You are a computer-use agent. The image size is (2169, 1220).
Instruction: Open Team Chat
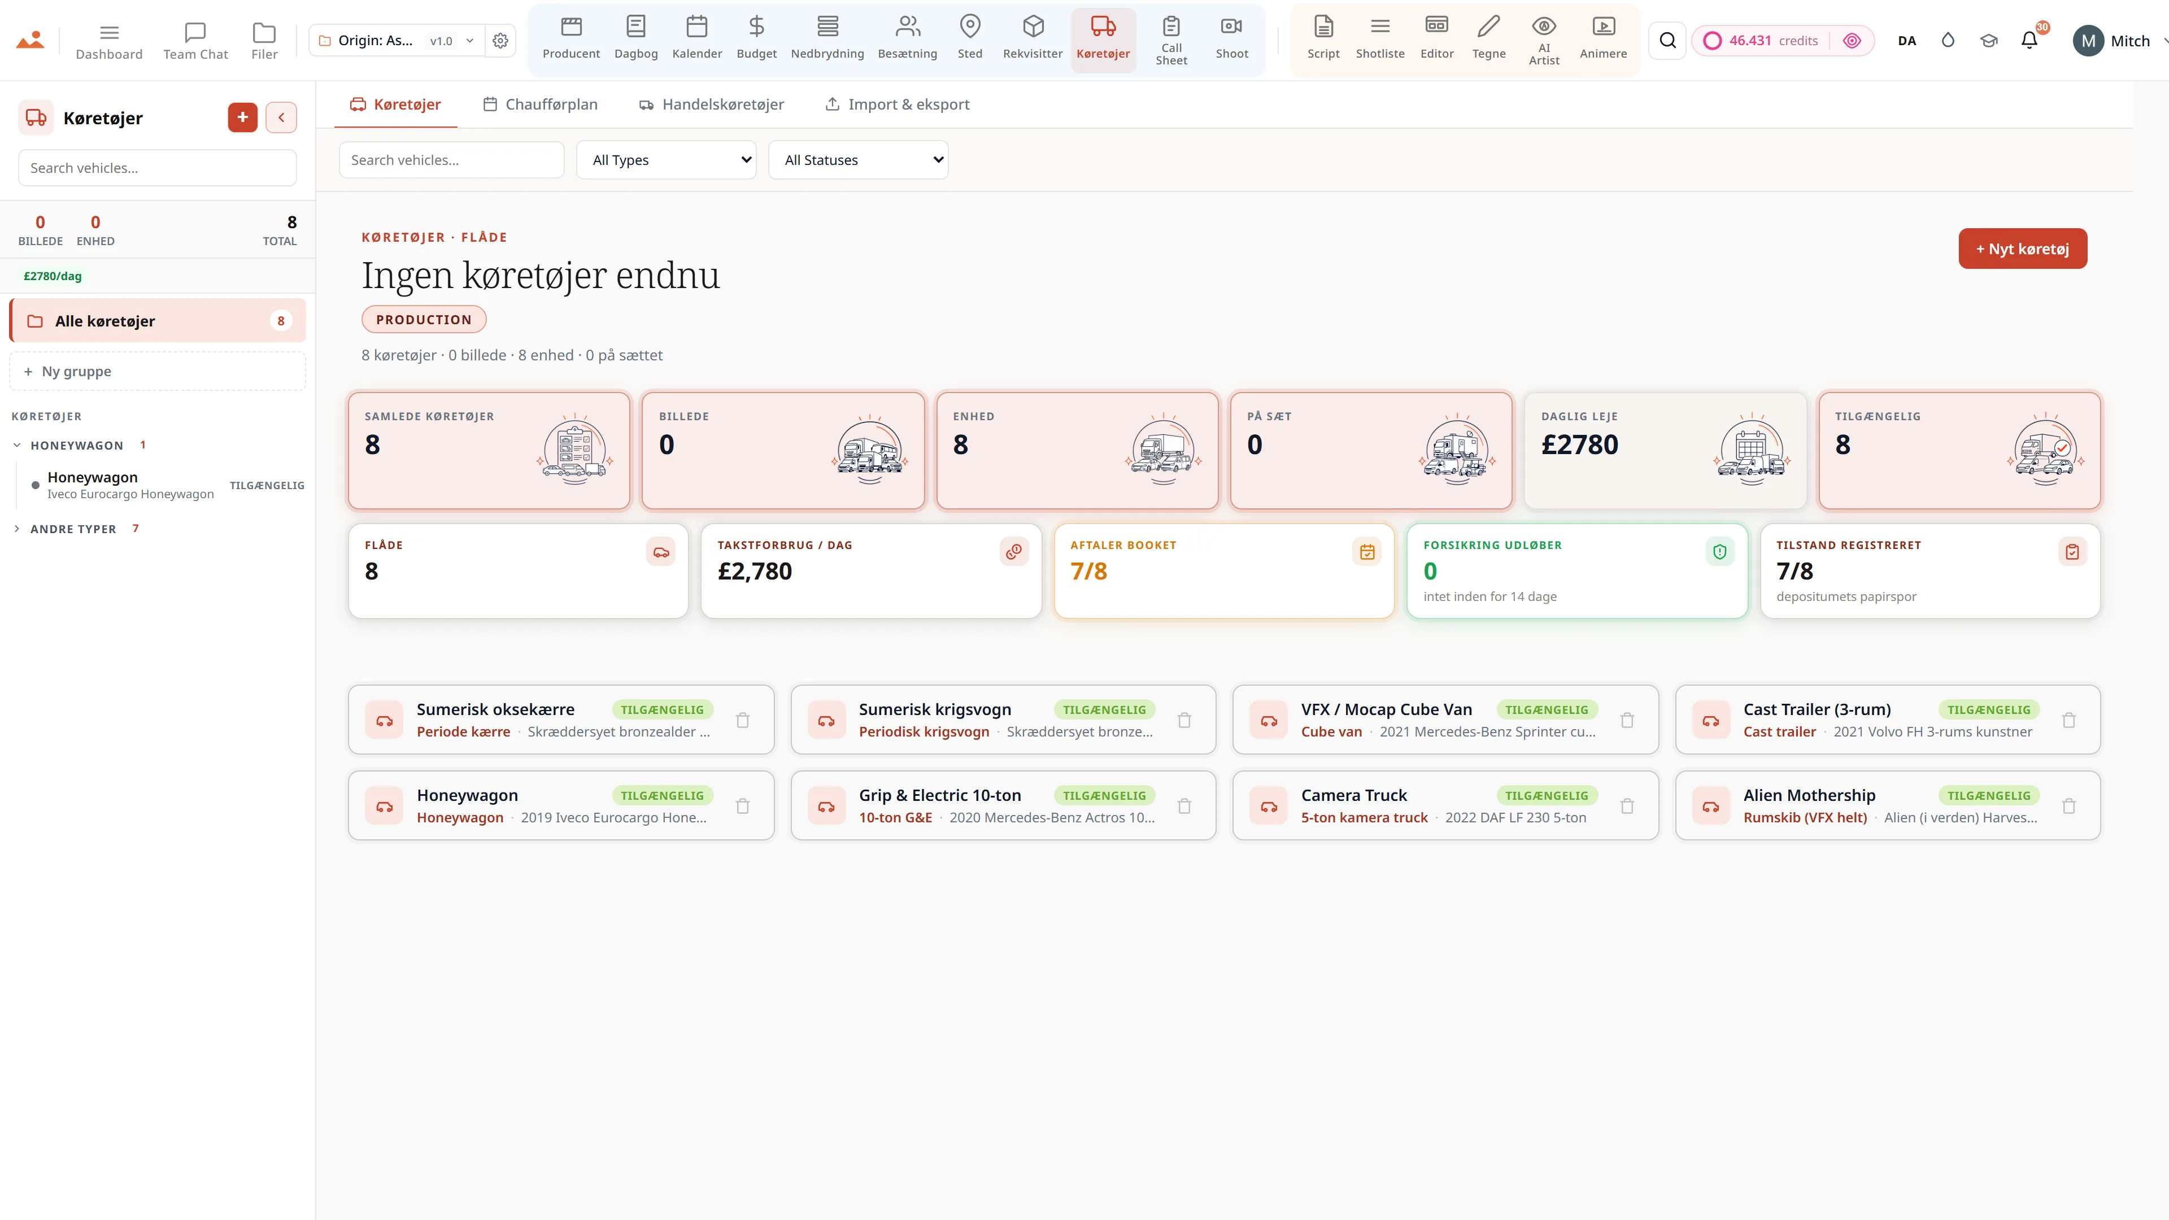(x=195, y=41)
